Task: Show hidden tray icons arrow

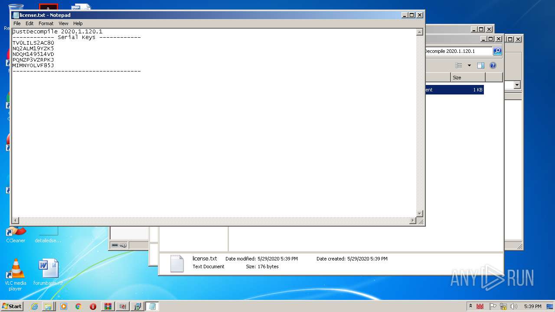Action: 470,306
